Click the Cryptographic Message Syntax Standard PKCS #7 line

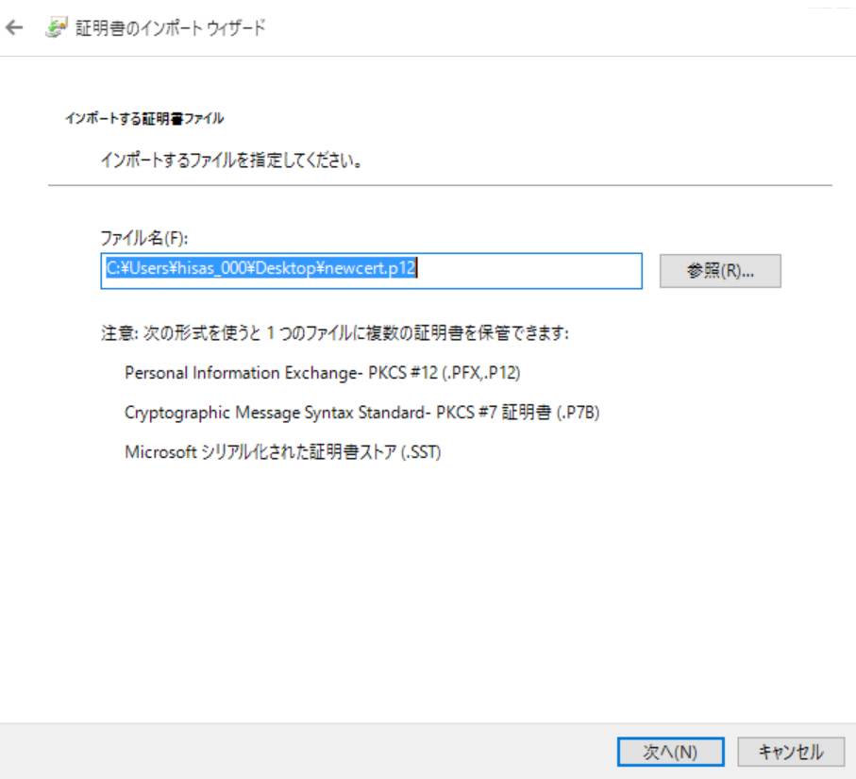[x=362, y=413]
